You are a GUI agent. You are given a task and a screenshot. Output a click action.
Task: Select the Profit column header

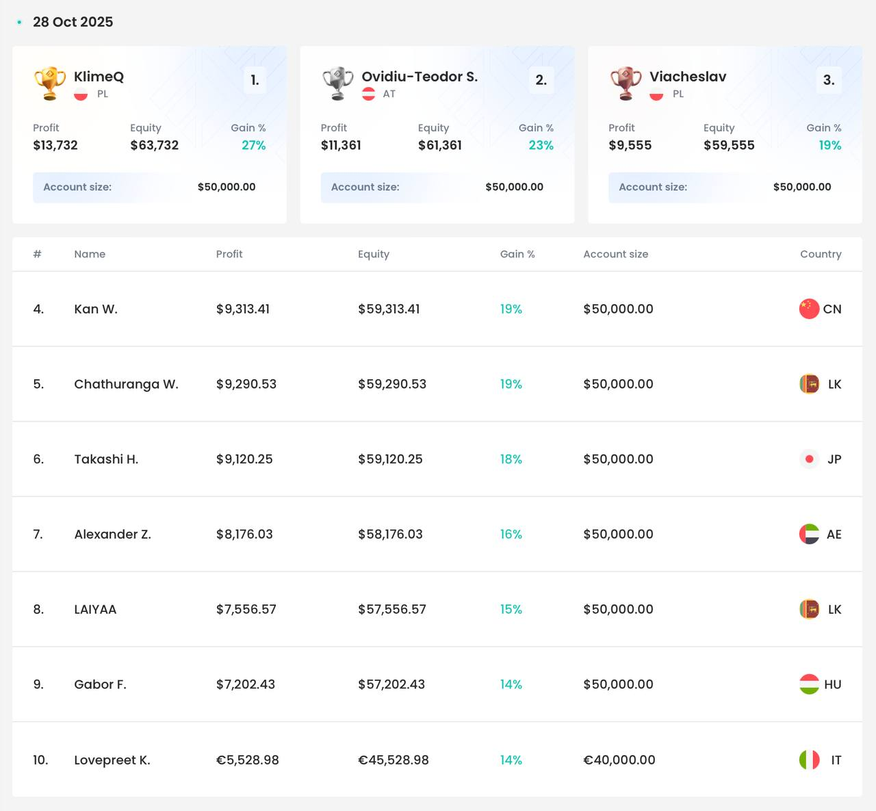pos(229,254)
